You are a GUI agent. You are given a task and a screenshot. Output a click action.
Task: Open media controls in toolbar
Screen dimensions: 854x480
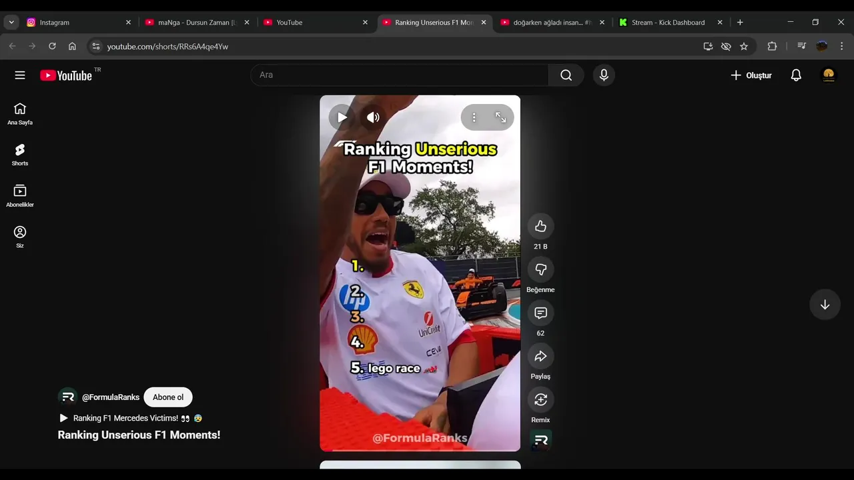click(x=802, y=46)
